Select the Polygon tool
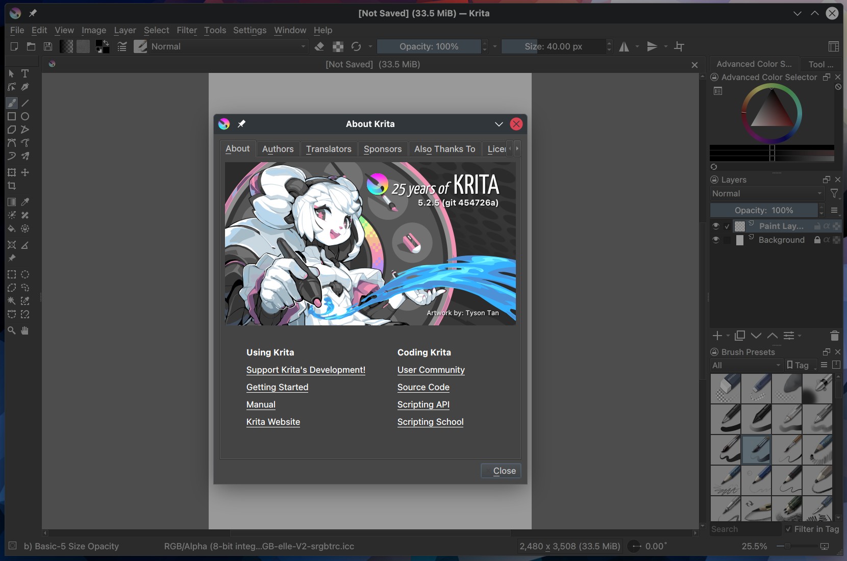Screen dimensions: 847x561 [12, 130]
